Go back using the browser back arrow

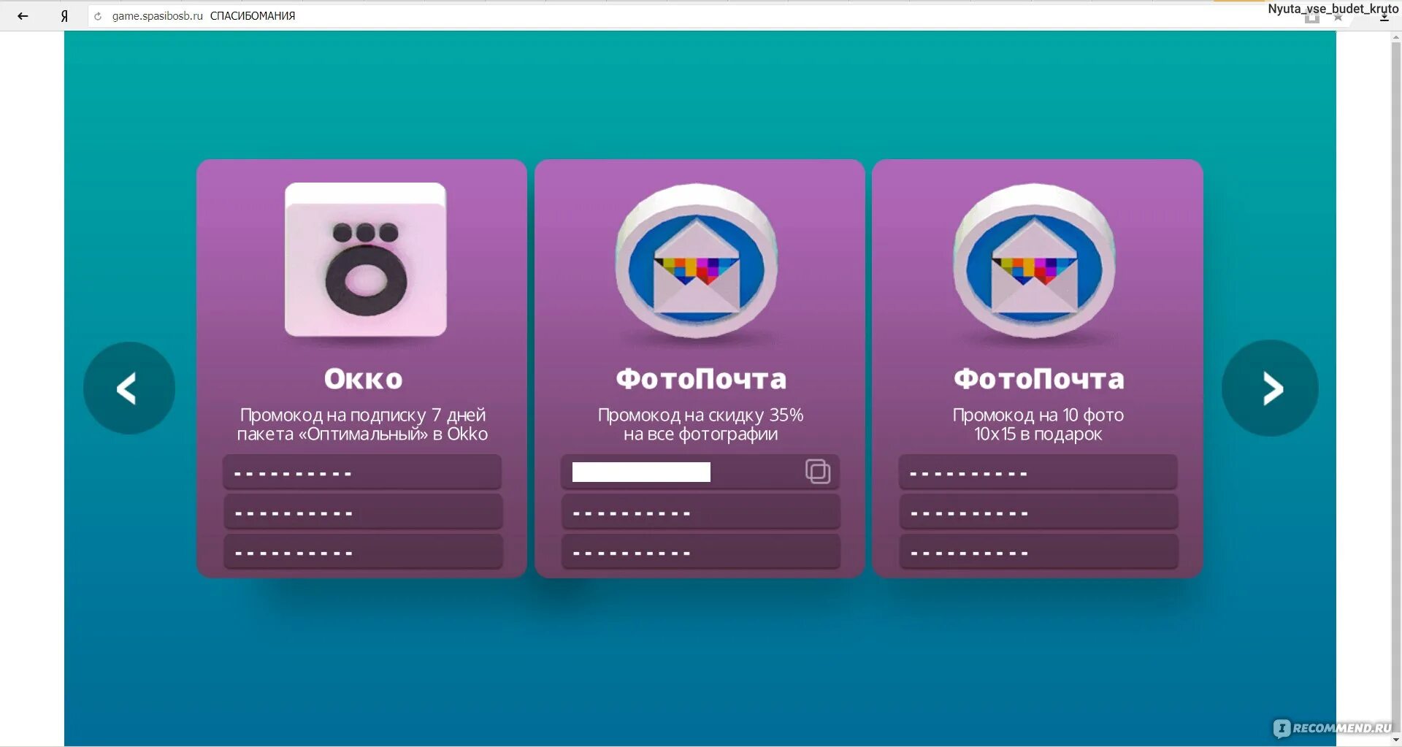pos(23,15)
